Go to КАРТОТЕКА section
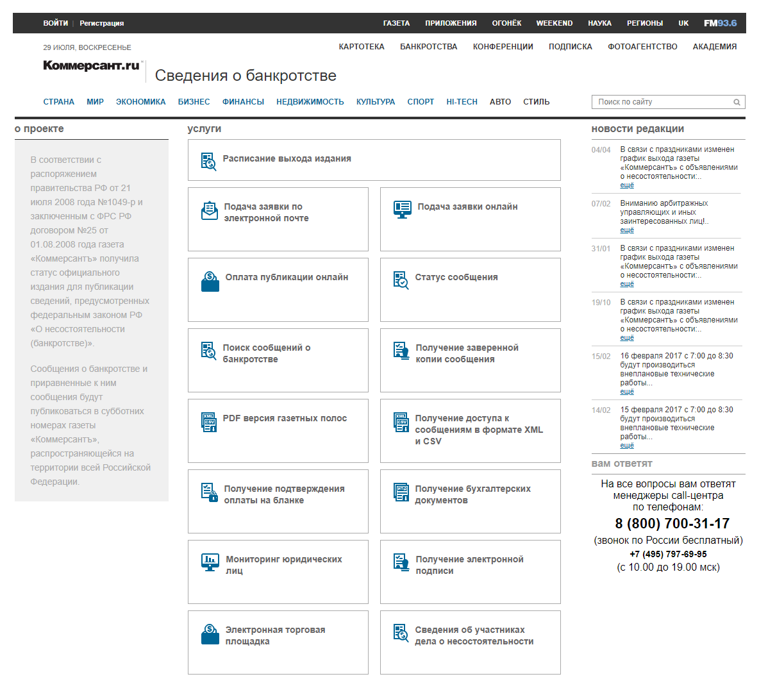The image size is (759, 688). pyautogui.click(x=362, y=46)
